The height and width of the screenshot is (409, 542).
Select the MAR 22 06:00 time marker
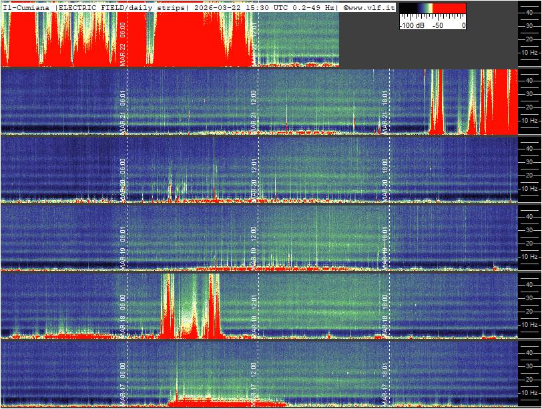point(123,43)
